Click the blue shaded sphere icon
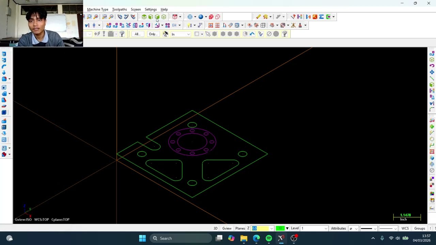Image resolution: width=436 pixels, height=245 pixels. [201, 17]
